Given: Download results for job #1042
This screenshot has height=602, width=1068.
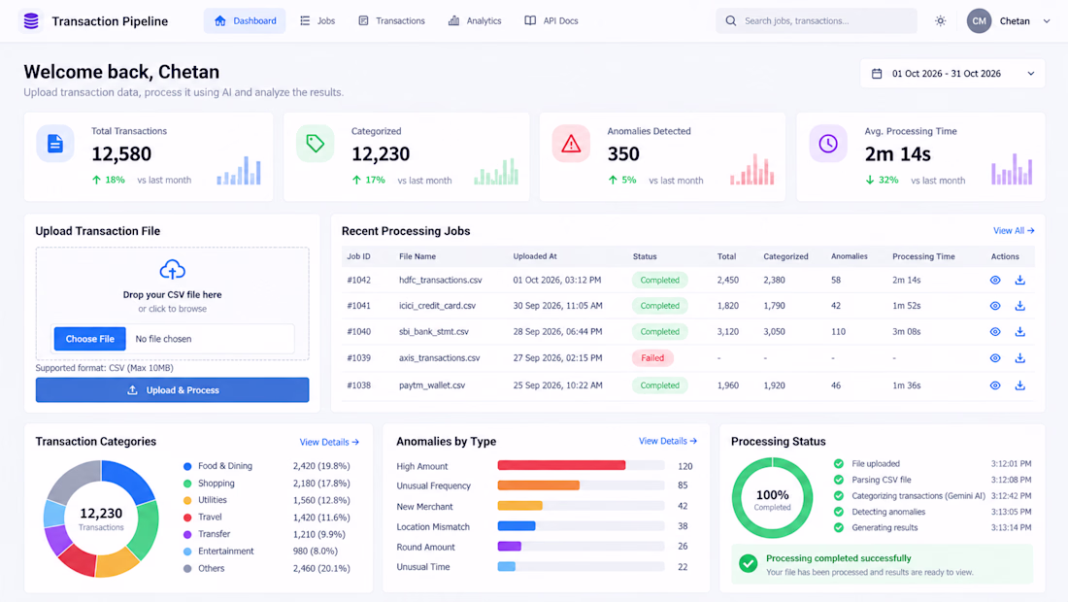Looking at the screenshot, I should (1019, 280).
